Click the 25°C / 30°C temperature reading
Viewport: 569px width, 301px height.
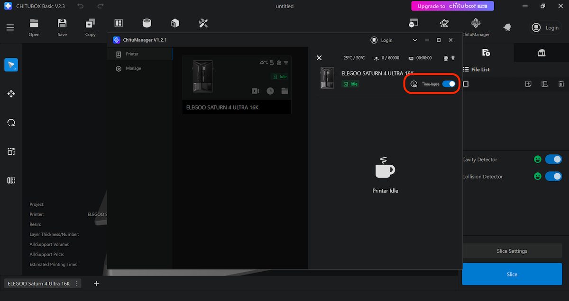tap(354, 58)
